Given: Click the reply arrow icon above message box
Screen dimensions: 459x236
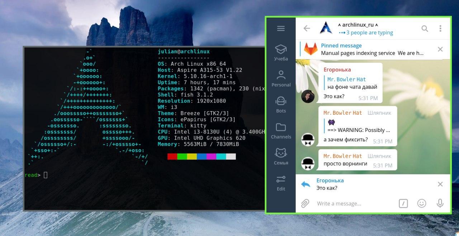Looking at the screenshot, I should [x=306, y=184].
